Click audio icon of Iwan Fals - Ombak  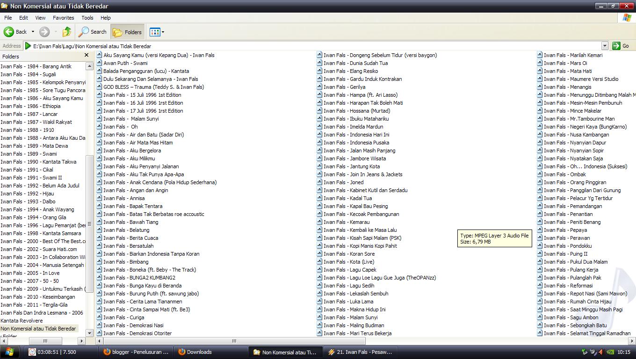[x=540, y=174]
